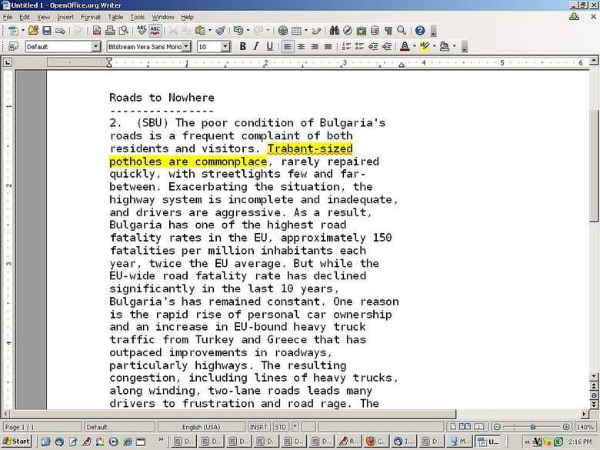
Task: Open Find & Replace binoculars icon
Action: 334,31
